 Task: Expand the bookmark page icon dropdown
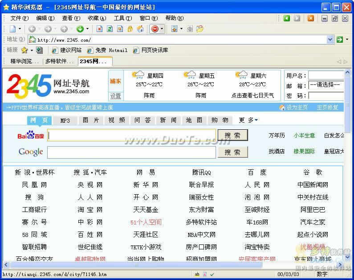coord(181,29)
